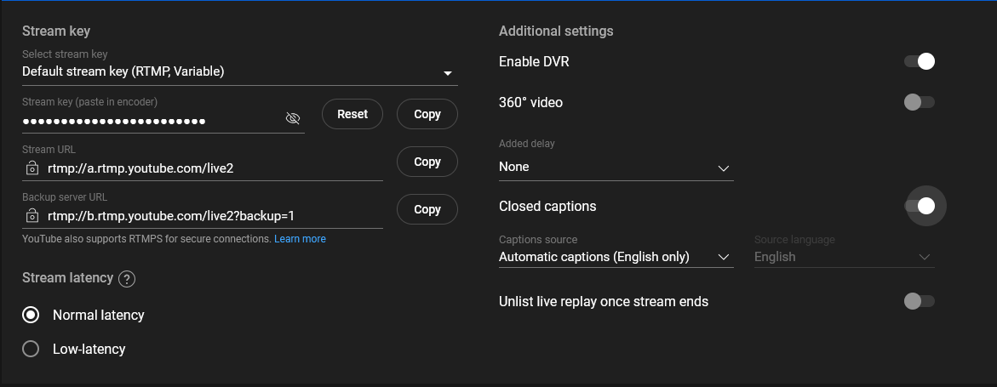Copy the stream key
This screenshot has height=387, width=997.
point(427,114)
